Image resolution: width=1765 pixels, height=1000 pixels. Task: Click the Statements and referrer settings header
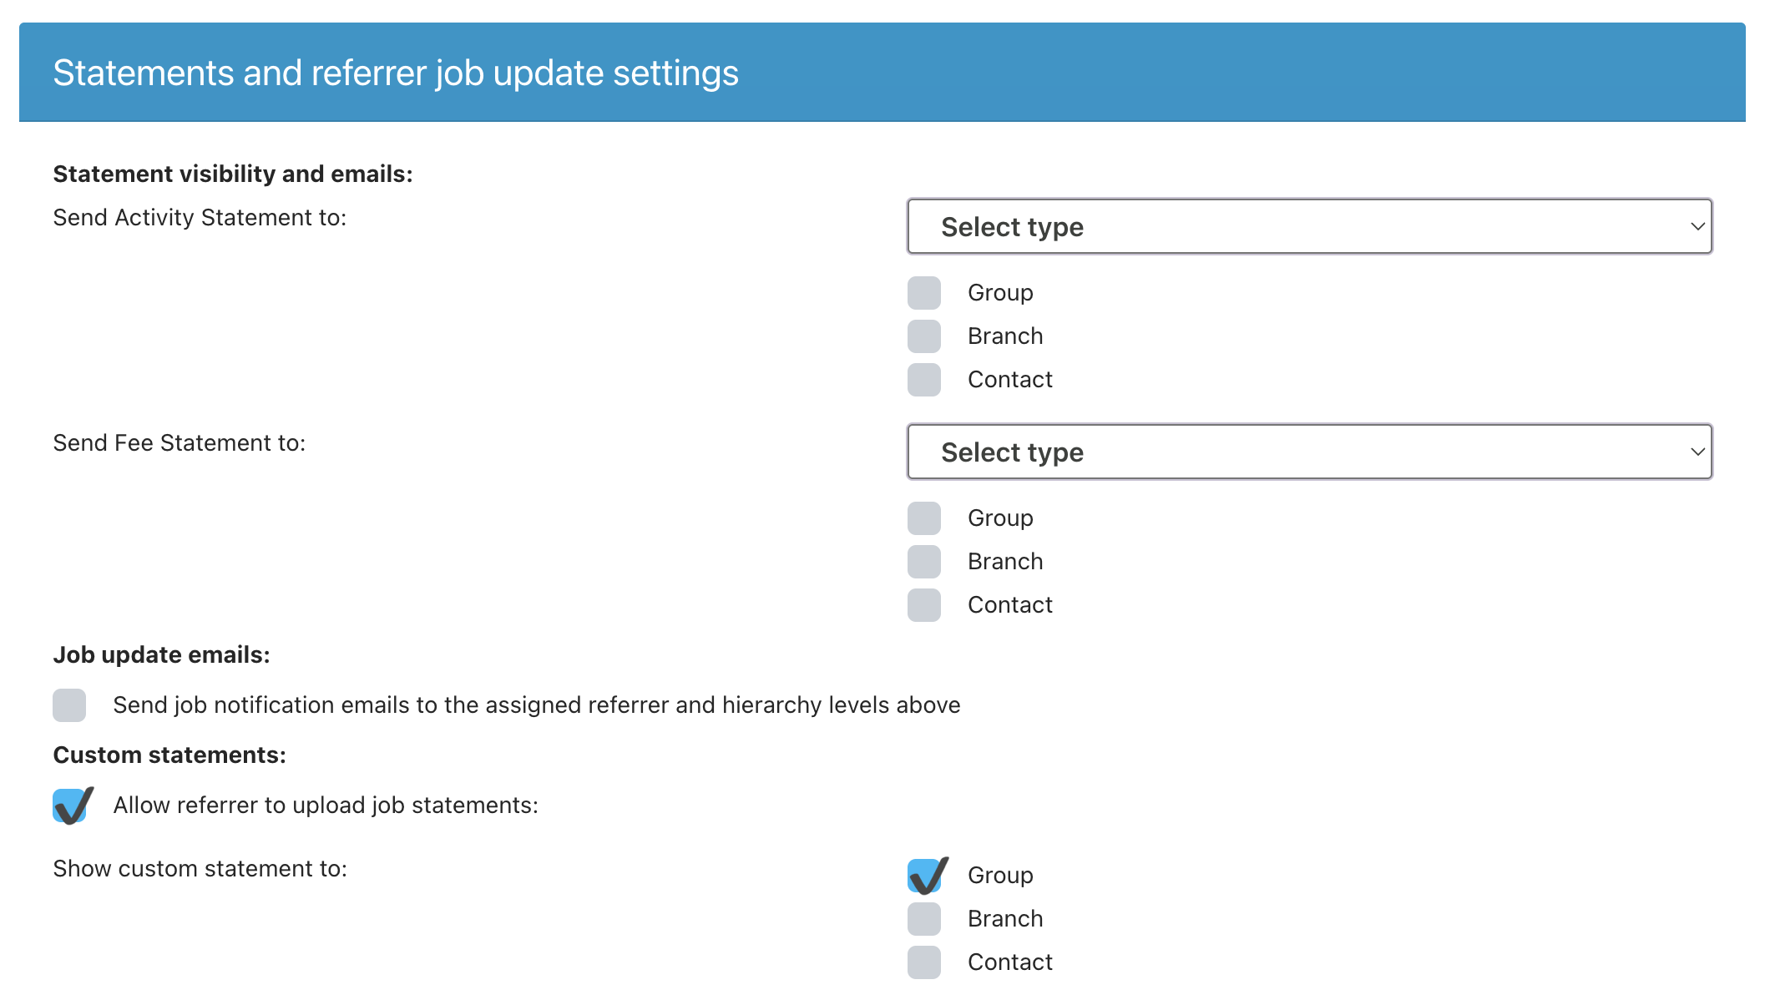396,73
